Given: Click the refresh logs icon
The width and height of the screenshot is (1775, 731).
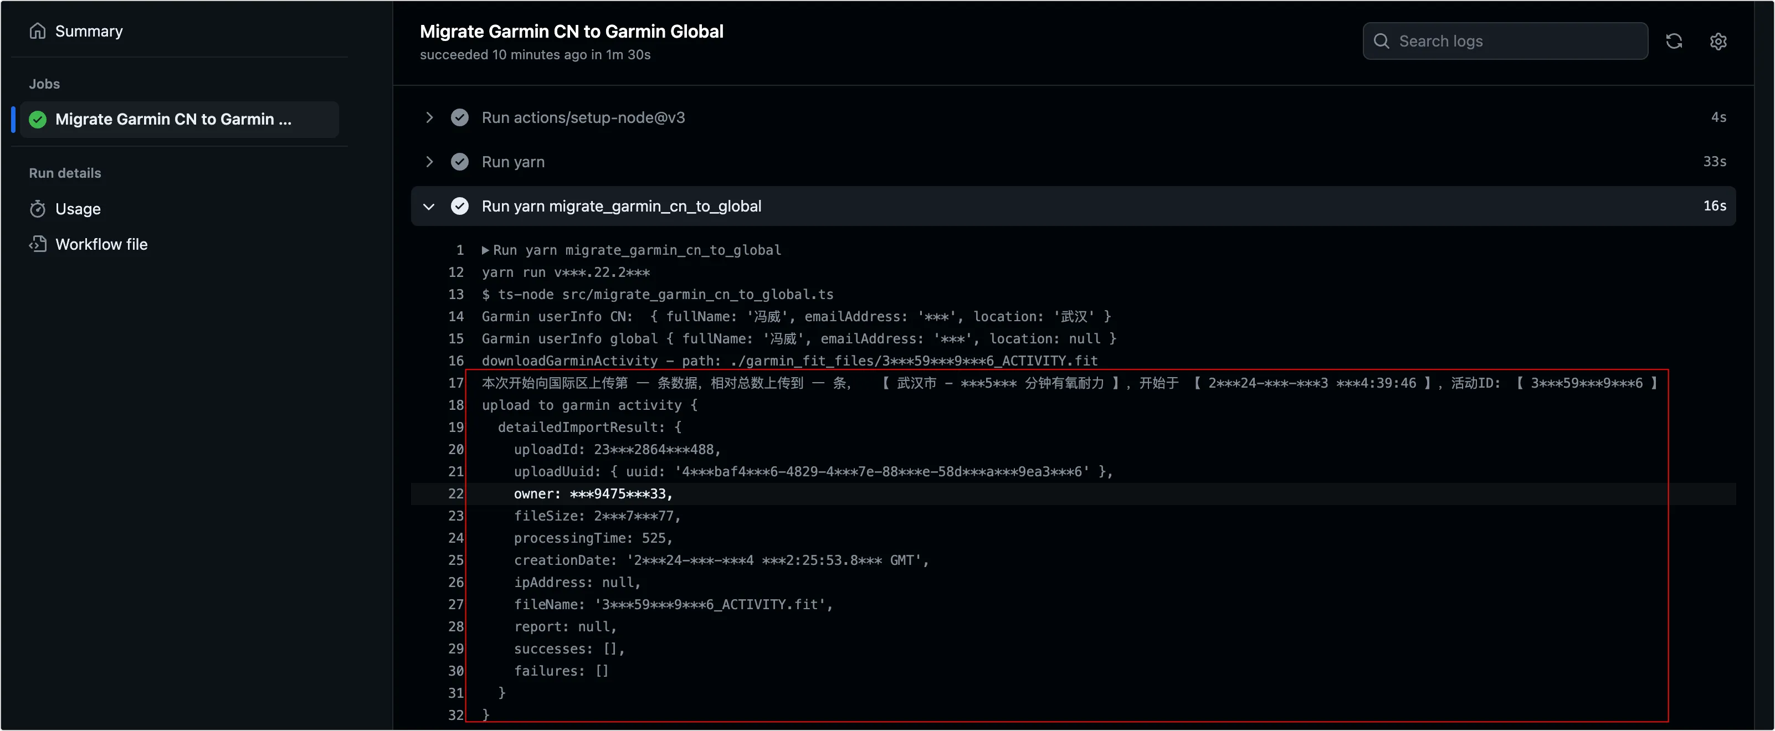Looking at the screenshot, I should pos(1674,42).
